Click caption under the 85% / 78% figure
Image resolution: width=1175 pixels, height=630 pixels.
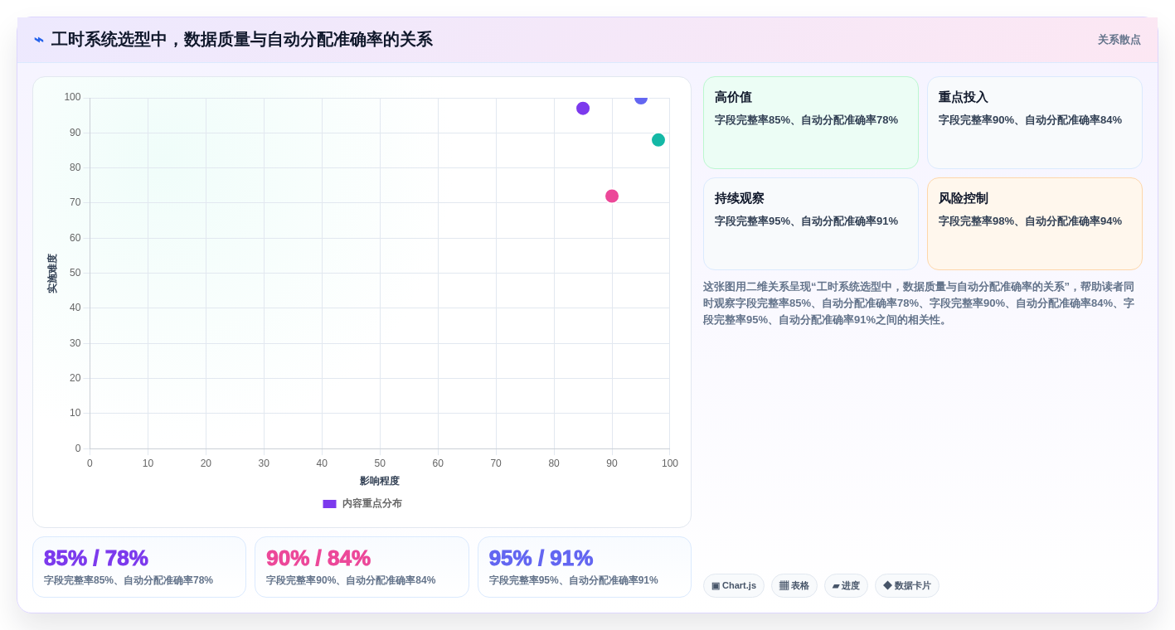click(x=129, y=580)
